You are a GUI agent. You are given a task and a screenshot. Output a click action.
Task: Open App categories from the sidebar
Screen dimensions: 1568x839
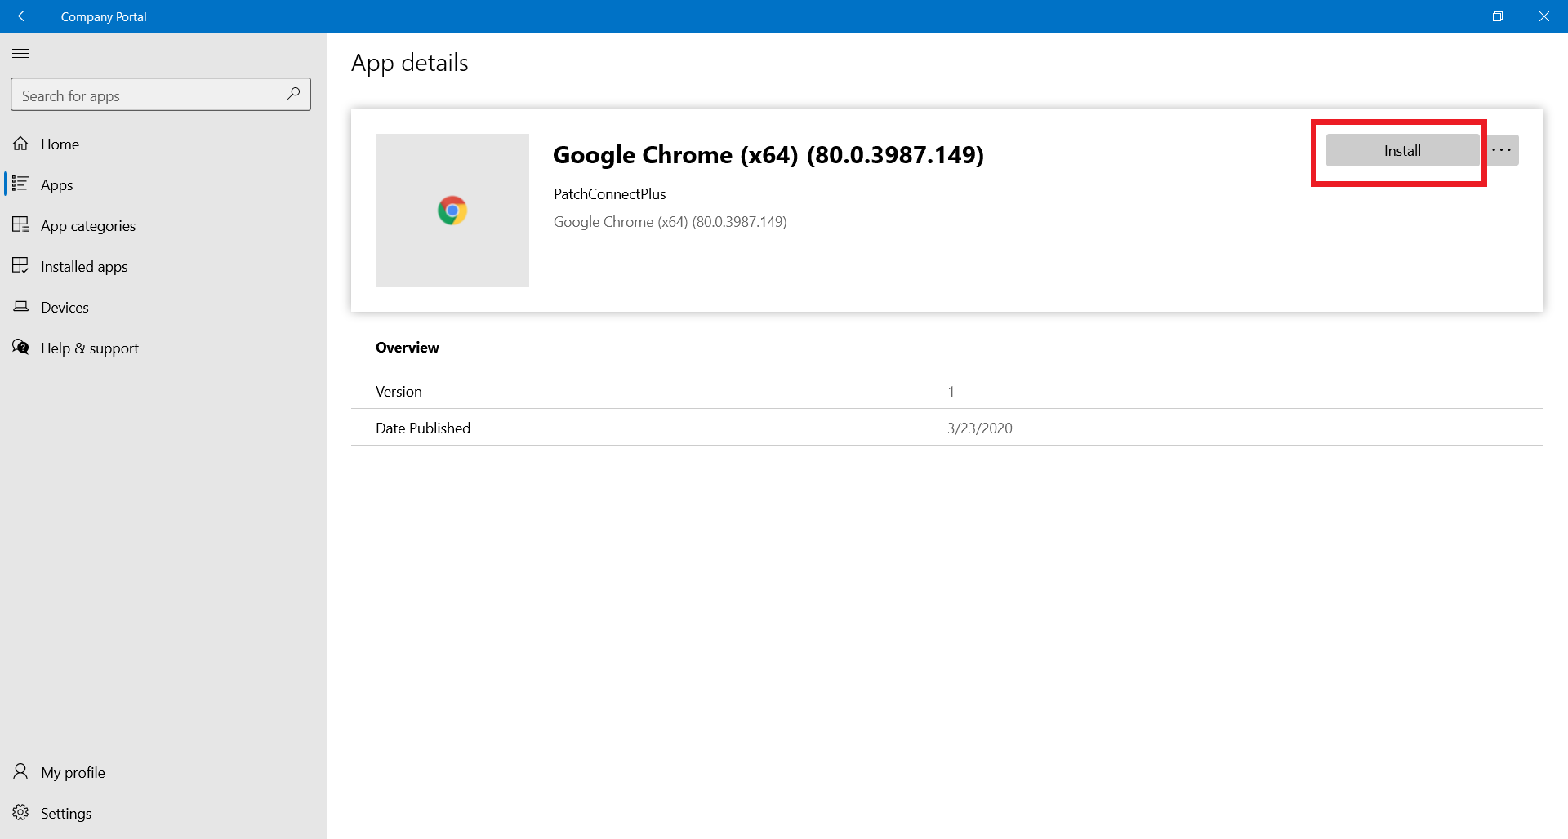(x=21, y=224)
